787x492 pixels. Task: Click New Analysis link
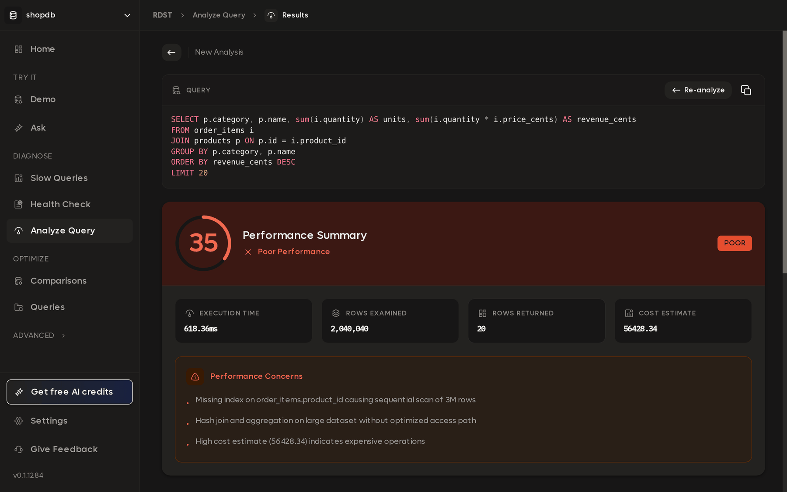[219, 52]
